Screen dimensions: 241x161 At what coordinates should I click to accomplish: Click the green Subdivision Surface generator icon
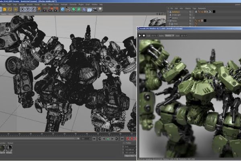pyautogui.click(x=74, y=9)
